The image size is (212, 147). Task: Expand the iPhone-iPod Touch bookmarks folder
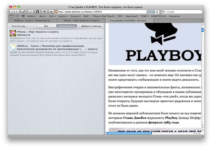click(x=104, y=16)
